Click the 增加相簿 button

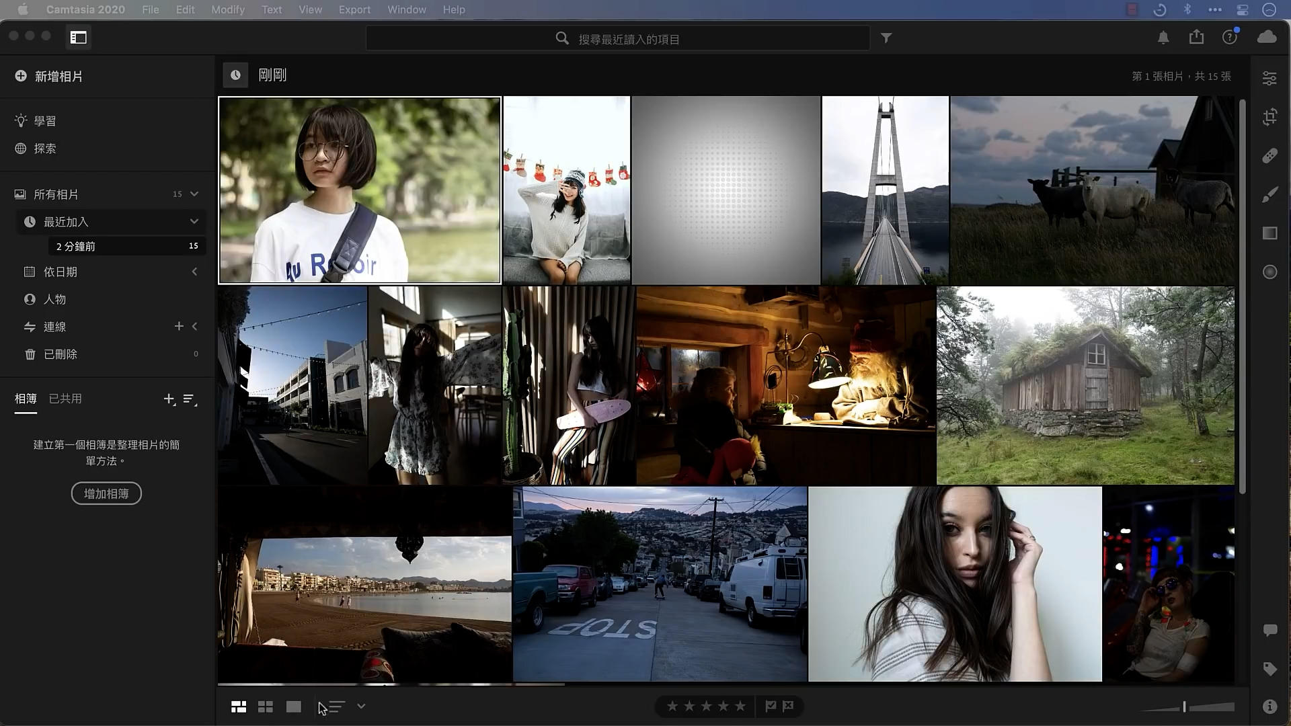[x=106, y=493]
